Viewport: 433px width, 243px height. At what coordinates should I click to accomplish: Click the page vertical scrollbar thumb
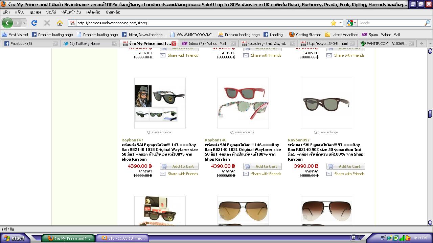tap(430, 114)
